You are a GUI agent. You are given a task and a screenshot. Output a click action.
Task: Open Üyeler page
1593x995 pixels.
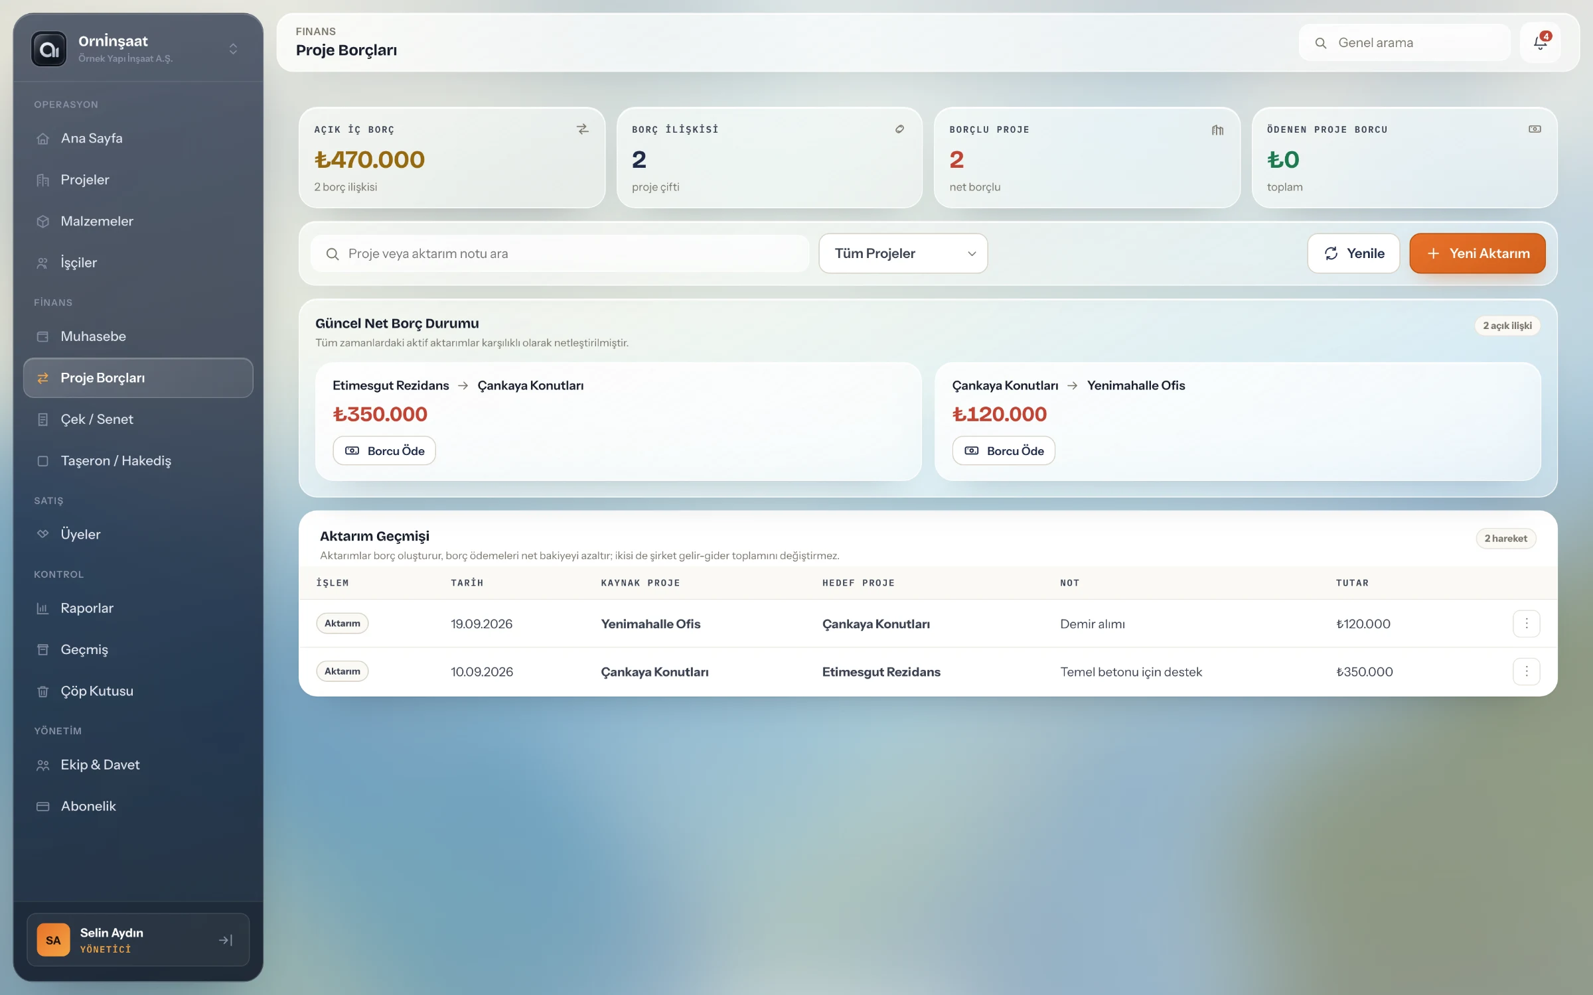click(138, 534)
